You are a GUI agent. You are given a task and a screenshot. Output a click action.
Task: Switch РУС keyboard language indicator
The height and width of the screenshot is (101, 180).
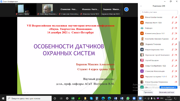162,98
